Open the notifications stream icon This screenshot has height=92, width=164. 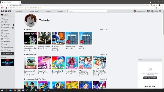(149, 11)
